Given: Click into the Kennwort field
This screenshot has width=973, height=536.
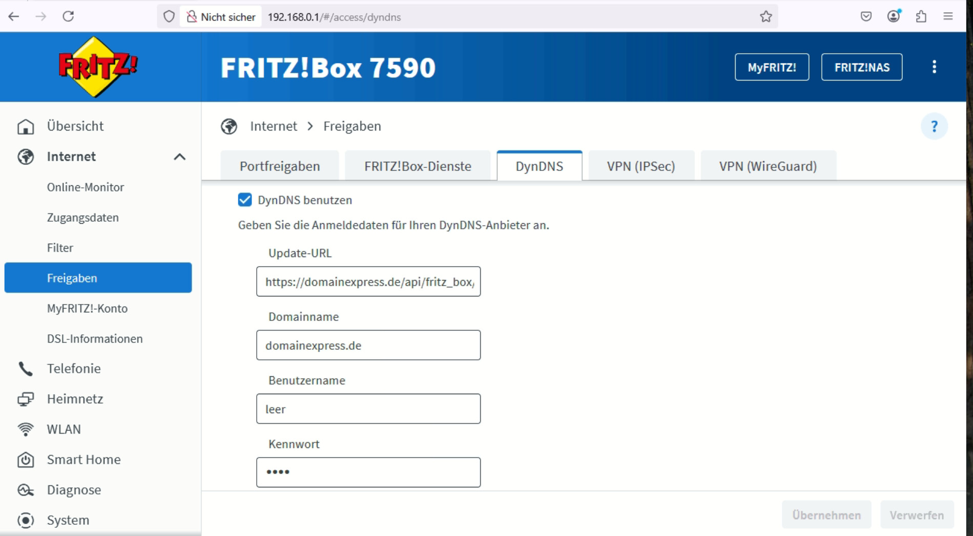Looking at the screenshot, I should click(368, 472).
